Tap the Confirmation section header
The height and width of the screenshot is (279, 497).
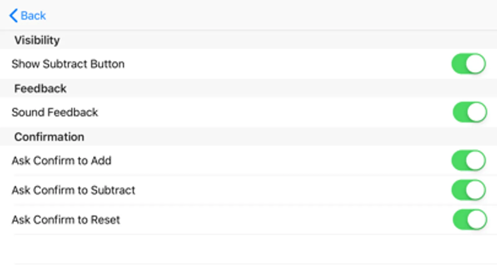pyautogui.click(x=49, y=137)
